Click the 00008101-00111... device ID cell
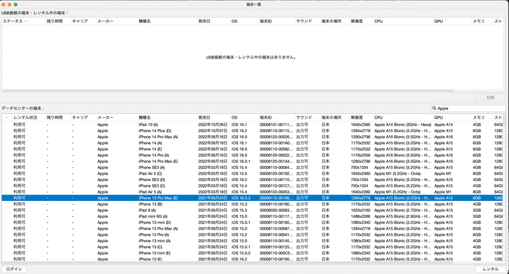509x274 pixels. [276, 125]
